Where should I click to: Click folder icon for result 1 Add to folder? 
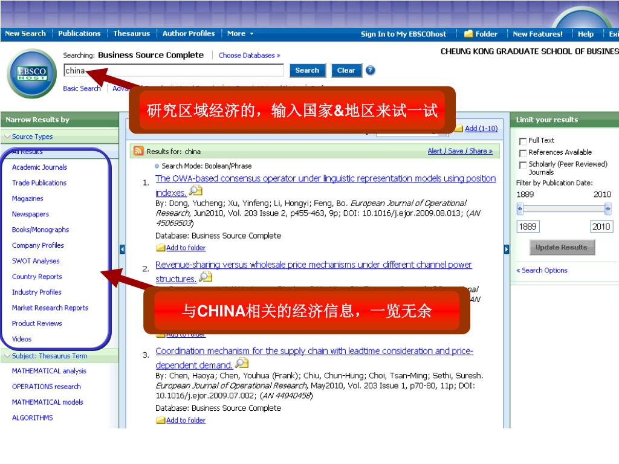160,248
